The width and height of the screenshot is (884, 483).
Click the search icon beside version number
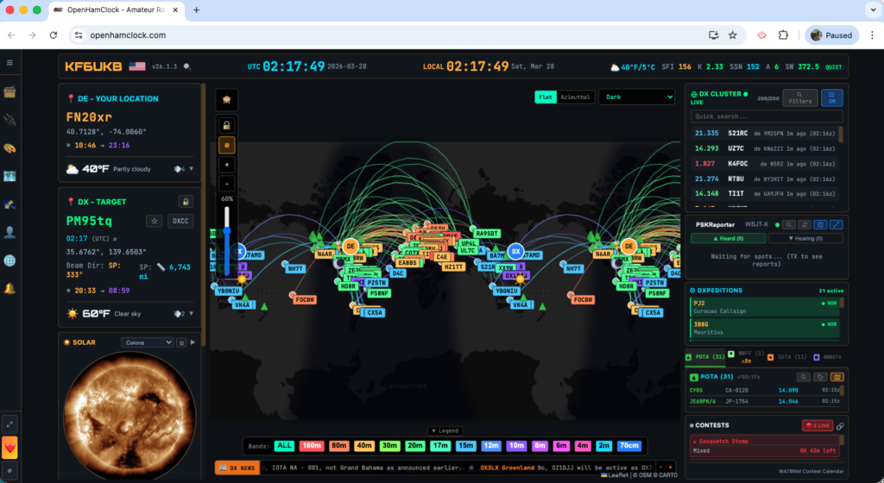point(187,66)
